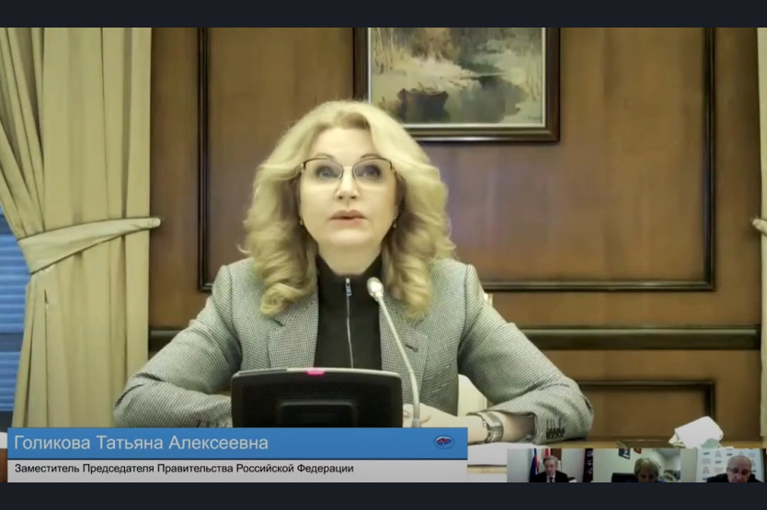Select the middle participant thumbnail with the woman
Screen dimensions: 767x510
pyautogui.click(x=636, y=465)
